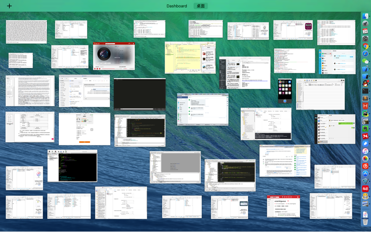Viewport: 371px width, 232px height.
Task: Open Xcode hammer icon in Dock
Action: click(x=365, y=69)
